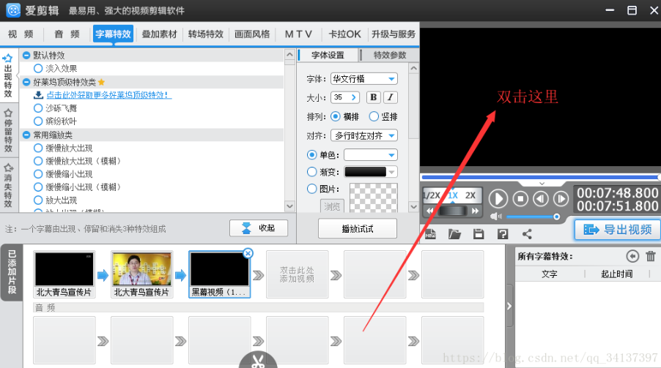This screenshot has height=368, width=661.
Task: Switch to the Audio tab
Action: 67,34
